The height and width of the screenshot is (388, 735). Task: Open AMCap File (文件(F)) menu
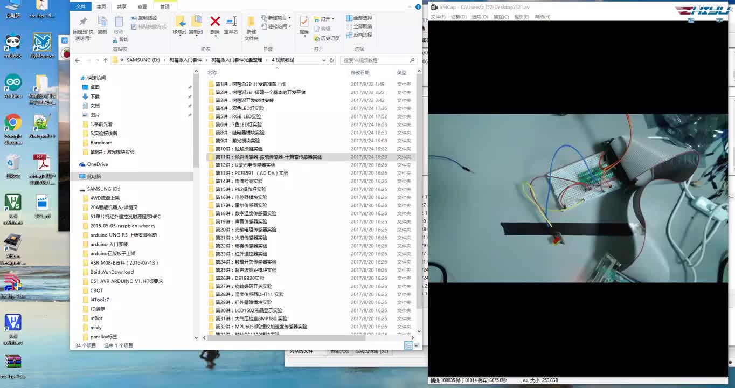[x=438, y=17]
